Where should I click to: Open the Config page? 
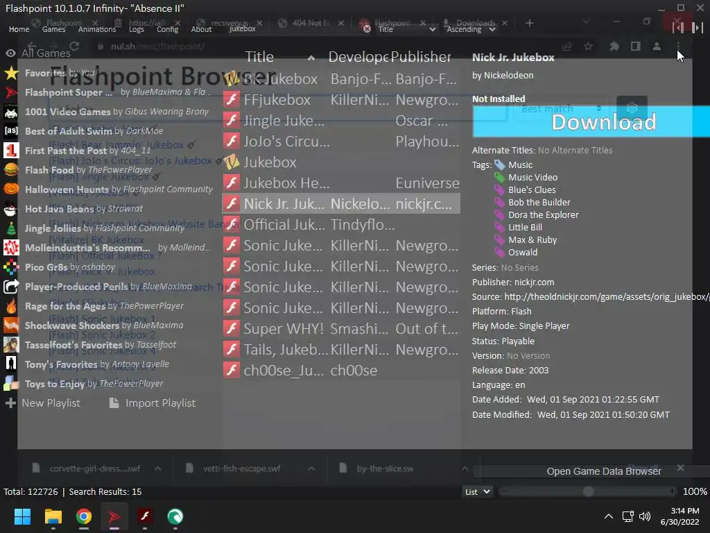[x=168, y=29]
